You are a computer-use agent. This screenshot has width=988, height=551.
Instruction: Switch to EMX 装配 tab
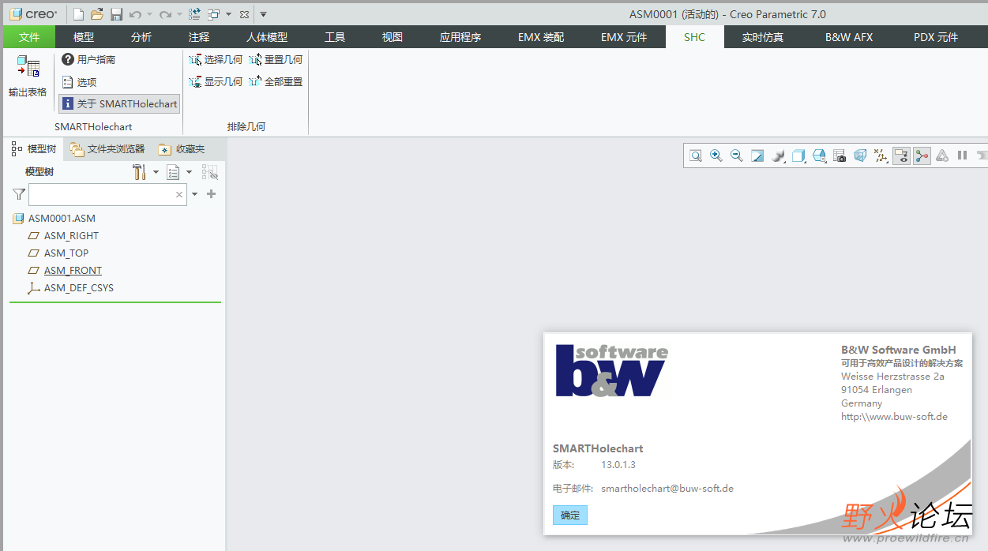click(541, 37)
